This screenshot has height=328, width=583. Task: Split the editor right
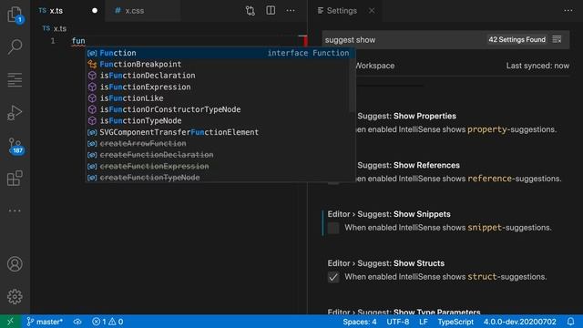[271, 10]
